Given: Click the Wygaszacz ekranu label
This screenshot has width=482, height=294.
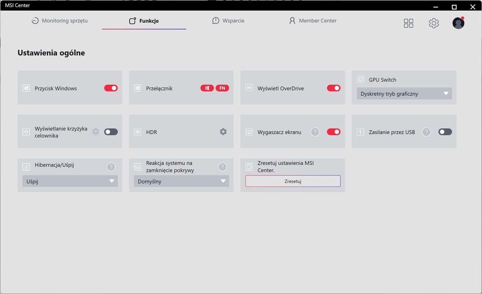Looking at the screenshot, I should click(279, 132).
